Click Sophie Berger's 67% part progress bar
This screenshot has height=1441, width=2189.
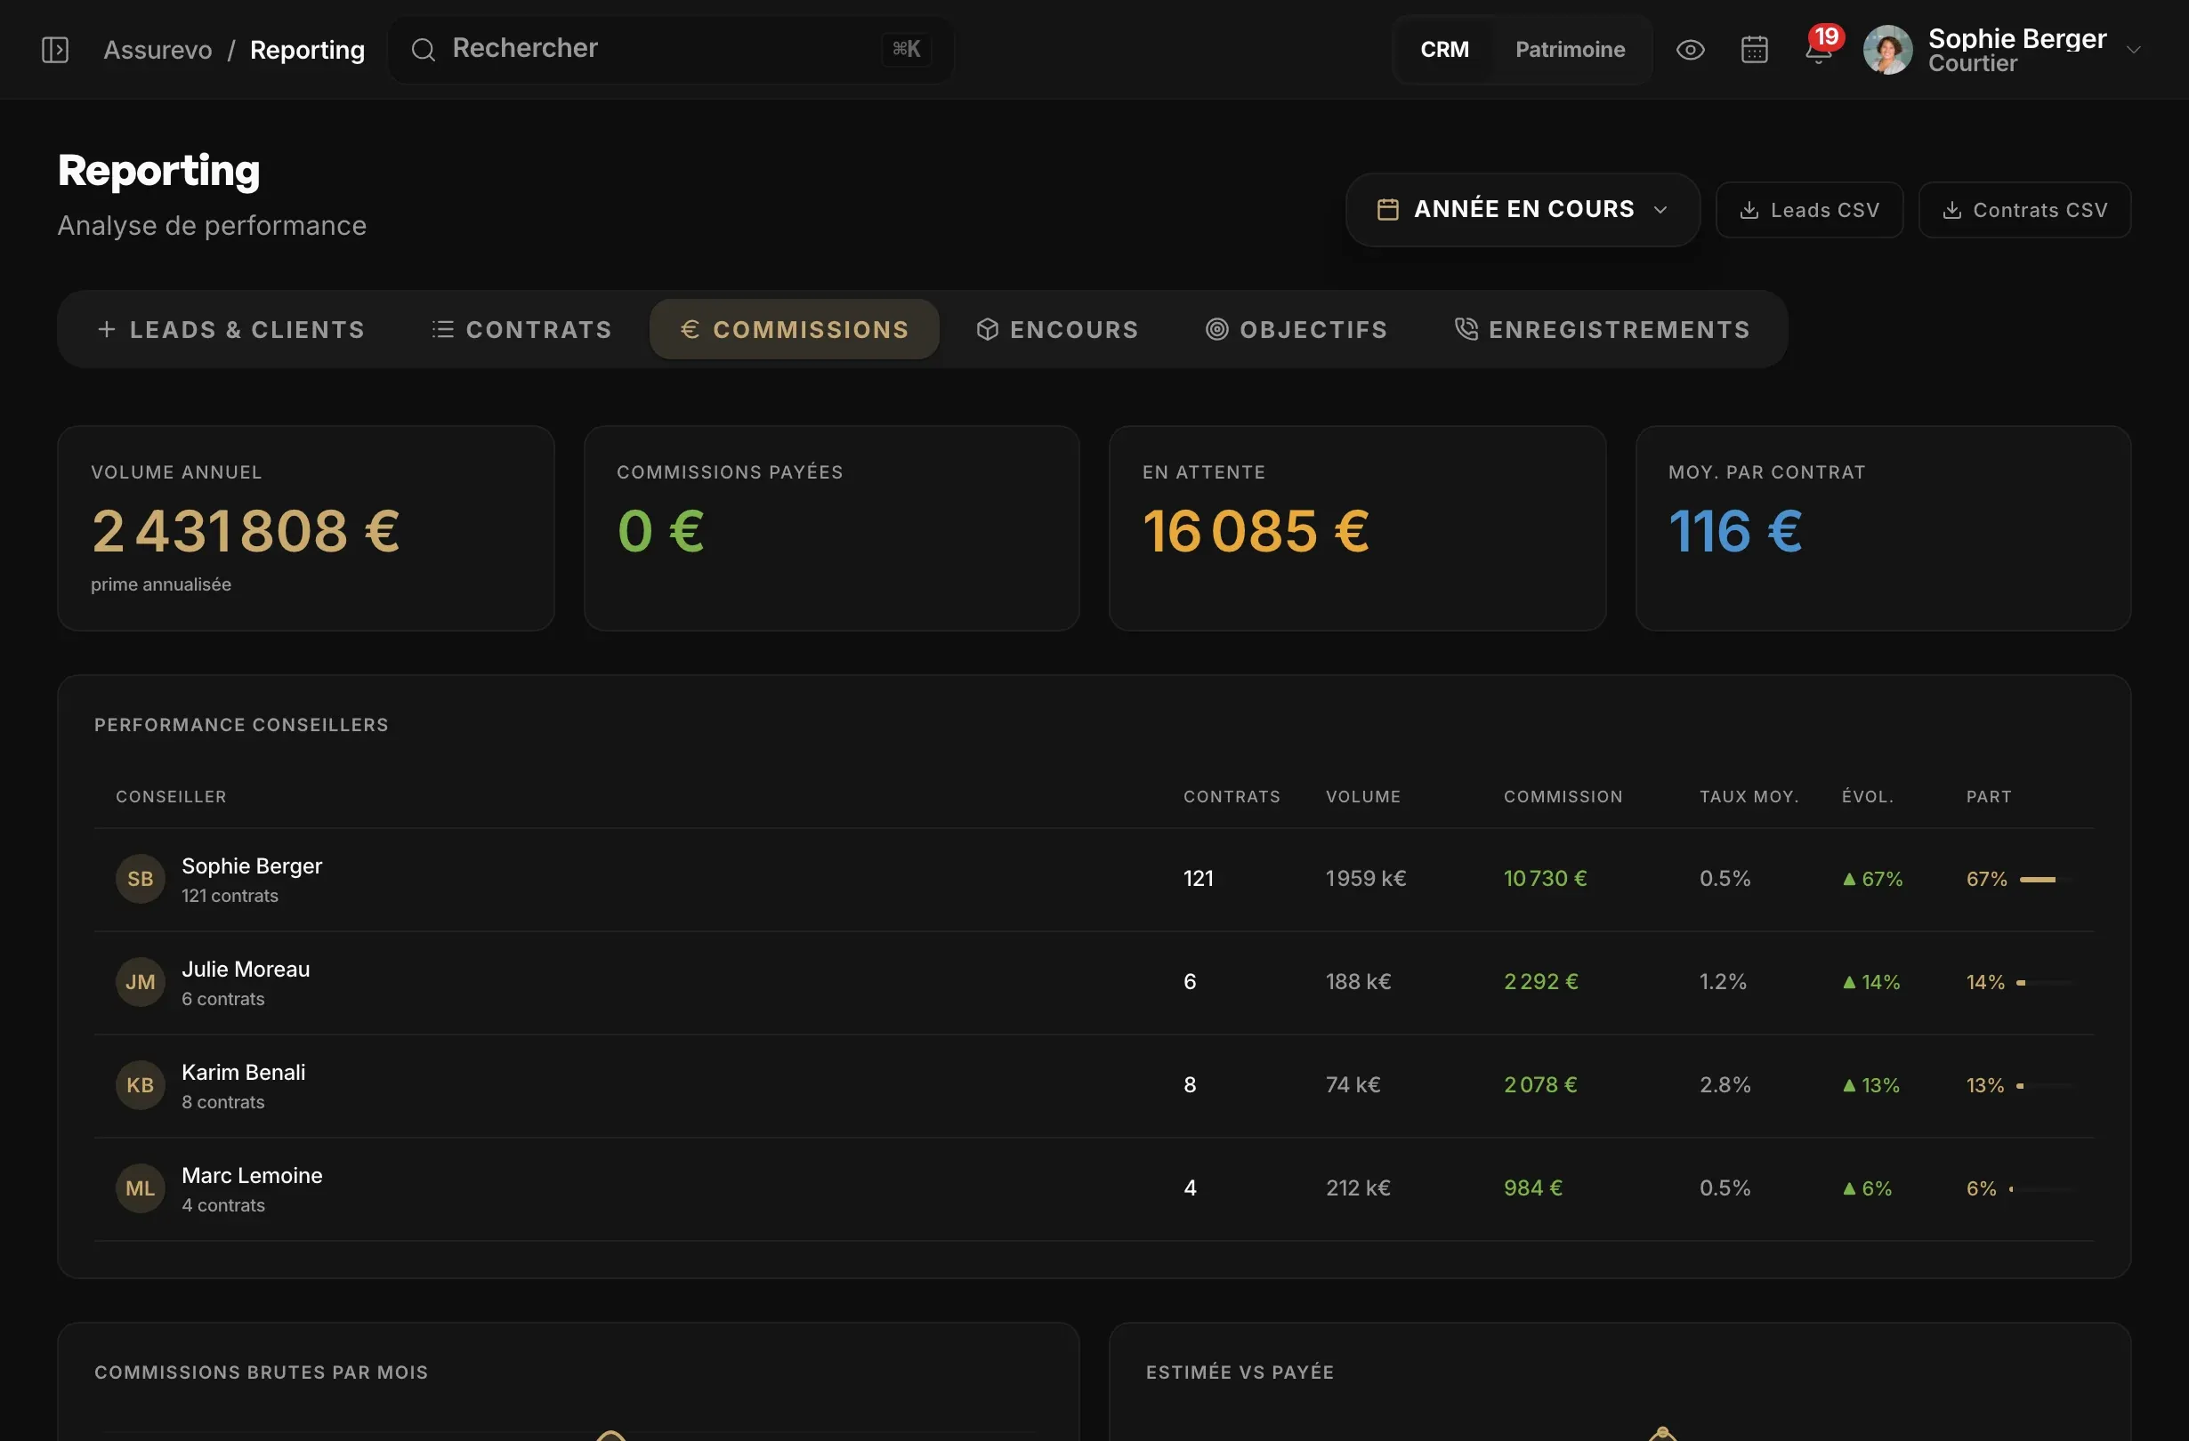2047,879
